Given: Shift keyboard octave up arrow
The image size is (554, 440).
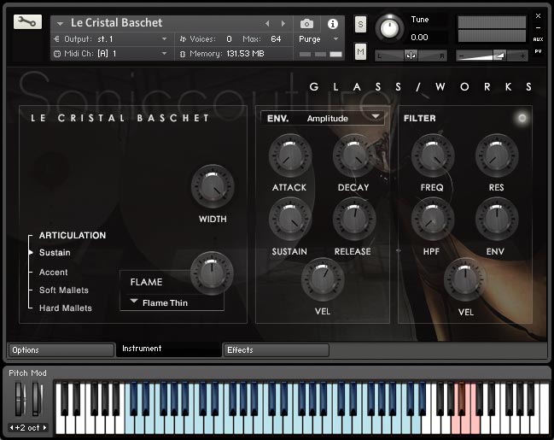Looking at the screenshot, I should tap(45, 428).
